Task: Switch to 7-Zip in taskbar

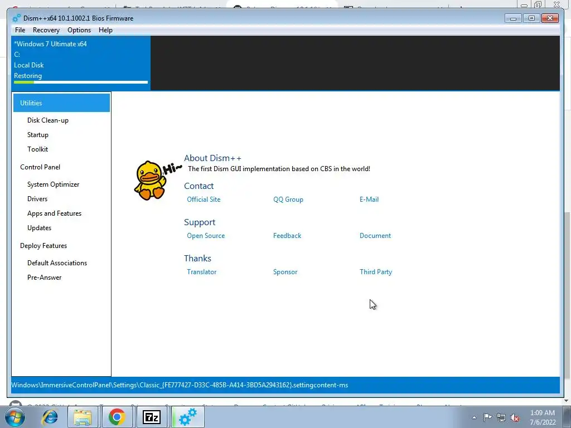Action: pos(152,417)
